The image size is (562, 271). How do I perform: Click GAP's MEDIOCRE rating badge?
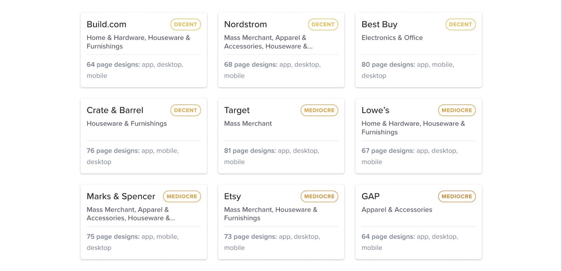(457, 196)
